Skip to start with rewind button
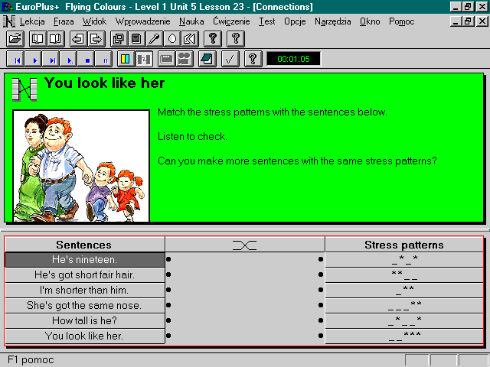This screenshot has height=367, width=490. 17,60
